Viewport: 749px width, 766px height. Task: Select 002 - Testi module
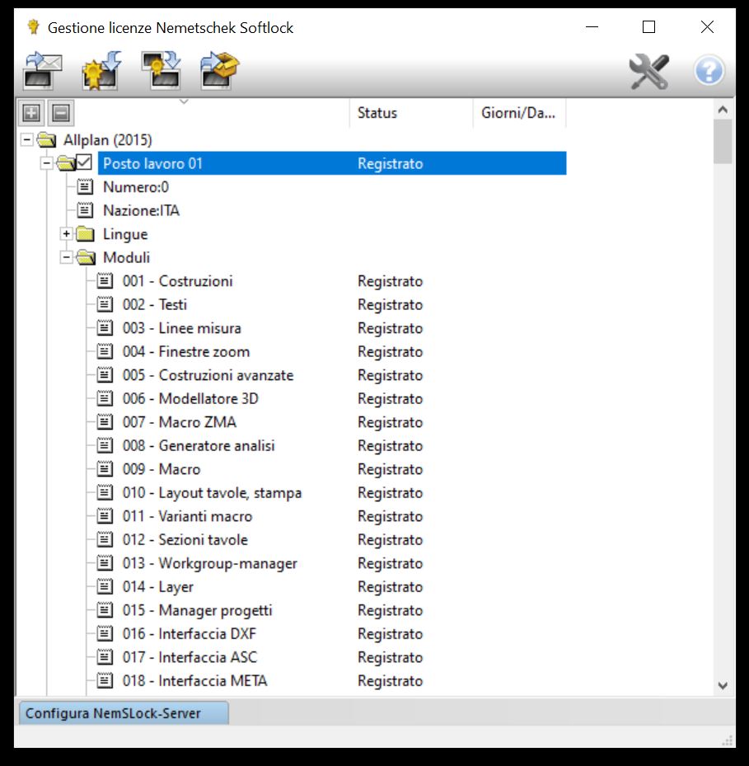[x=154, y=304]
